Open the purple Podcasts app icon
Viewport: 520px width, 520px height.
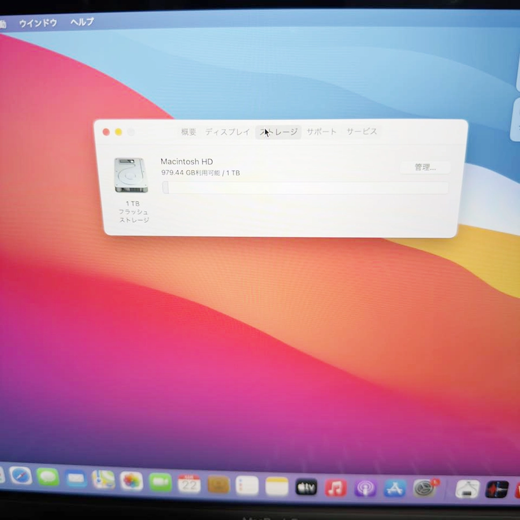[x=366, y=488]
